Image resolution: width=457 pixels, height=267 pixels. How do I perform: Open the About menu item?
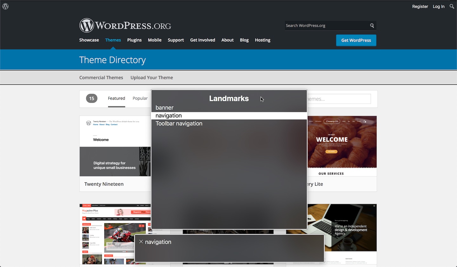pyautogui.click(x=227, y=40)
